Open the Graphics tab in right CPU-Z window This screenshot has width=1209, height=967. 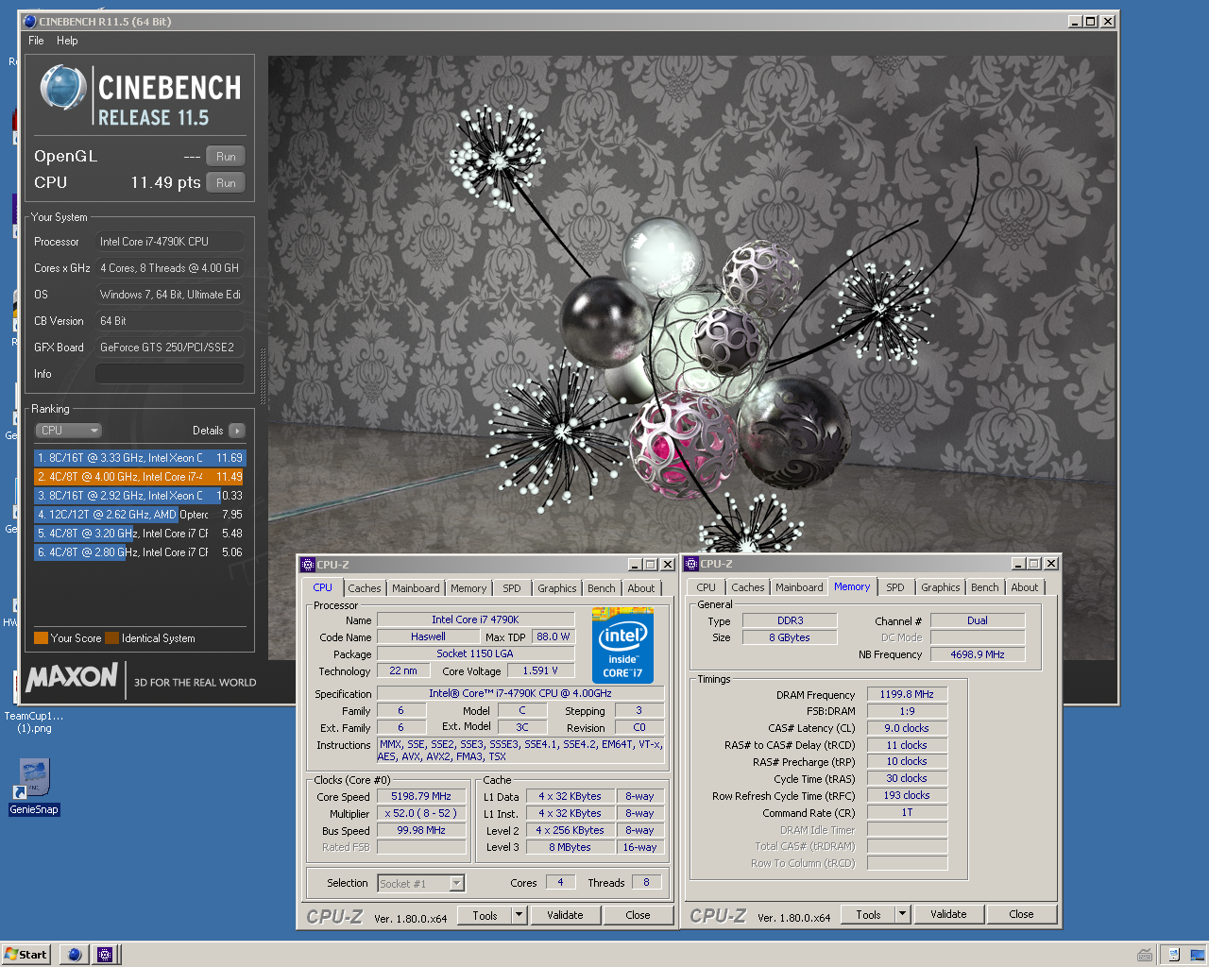pos(941,587)
